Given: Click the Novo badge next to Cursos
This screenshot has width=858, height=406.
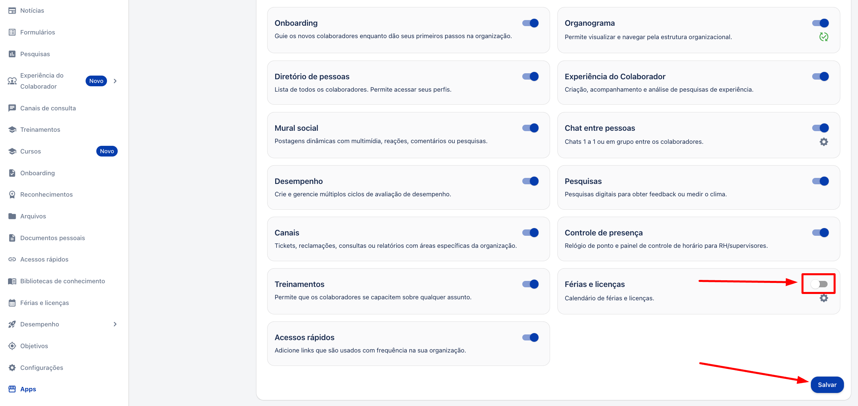Looking at the screenshot, I should 107,151.
